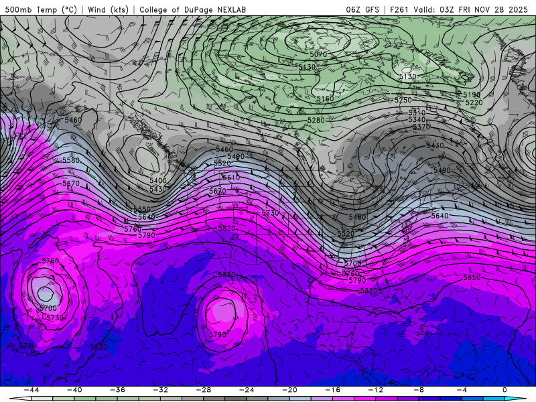Select the "-28" color scale label
This screenshot has height=402, width=536.
tap(204, 390)
